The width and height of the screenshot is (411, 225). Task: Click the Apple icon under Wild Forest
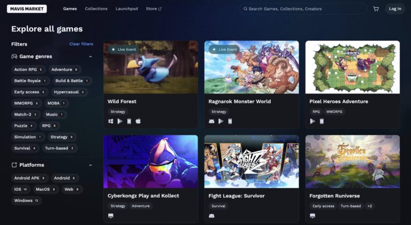pos(138,121)
